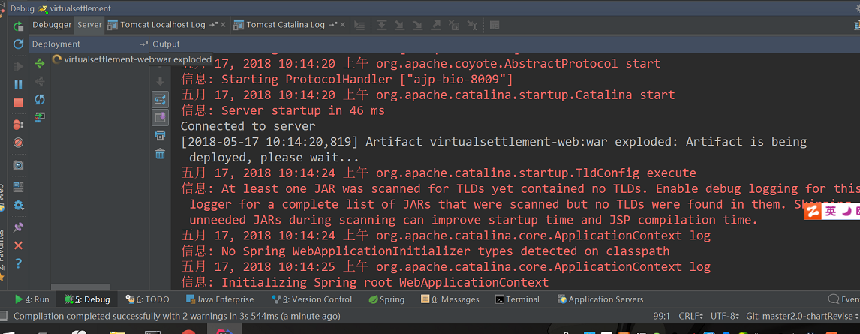The width and height of the screenshot is (860, 334).
Task: Close the debug tab with red X
Action: click(18, 245)
